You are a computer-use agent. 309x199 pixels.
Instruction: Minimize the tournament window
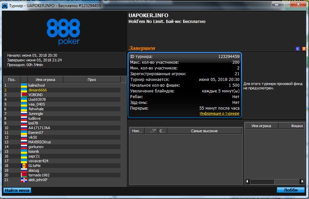click(277, 4)
